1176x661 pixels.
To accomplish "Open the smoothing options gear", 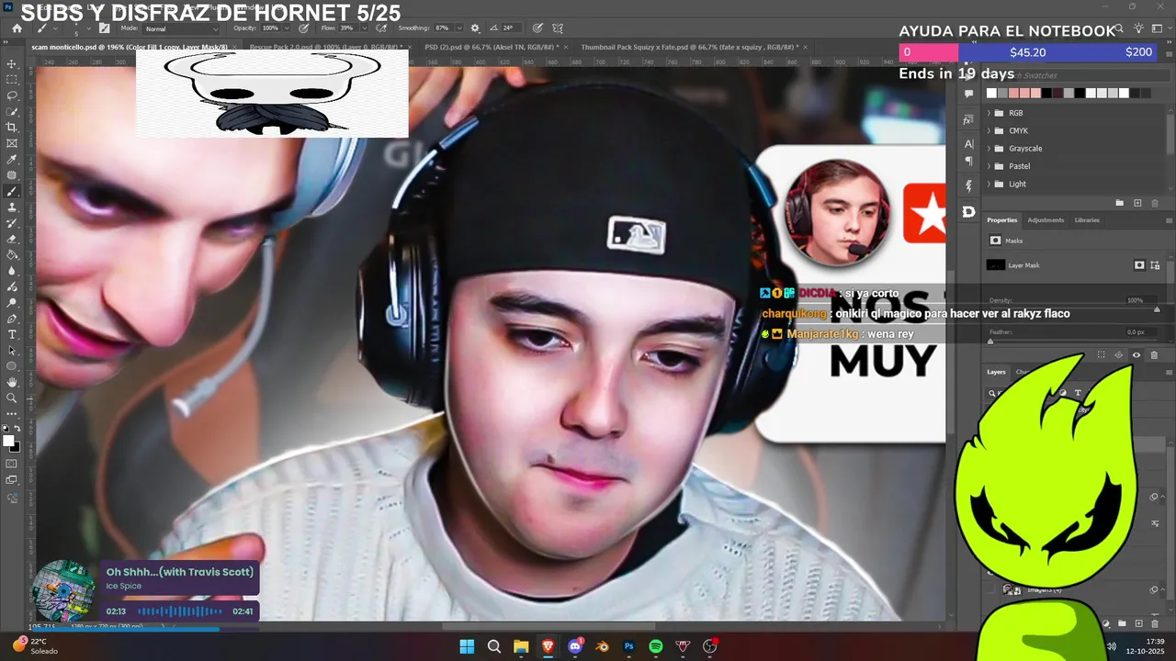I will coord(475,28).
